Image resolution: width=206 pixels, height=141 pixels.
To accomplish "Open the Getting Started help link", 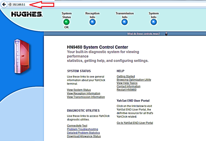I will (126, 76).
